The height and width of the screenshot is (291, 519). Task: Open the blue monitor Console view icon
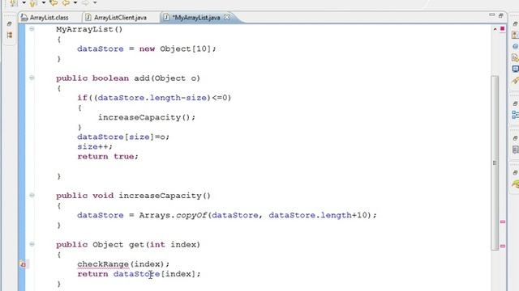[516, 69]
